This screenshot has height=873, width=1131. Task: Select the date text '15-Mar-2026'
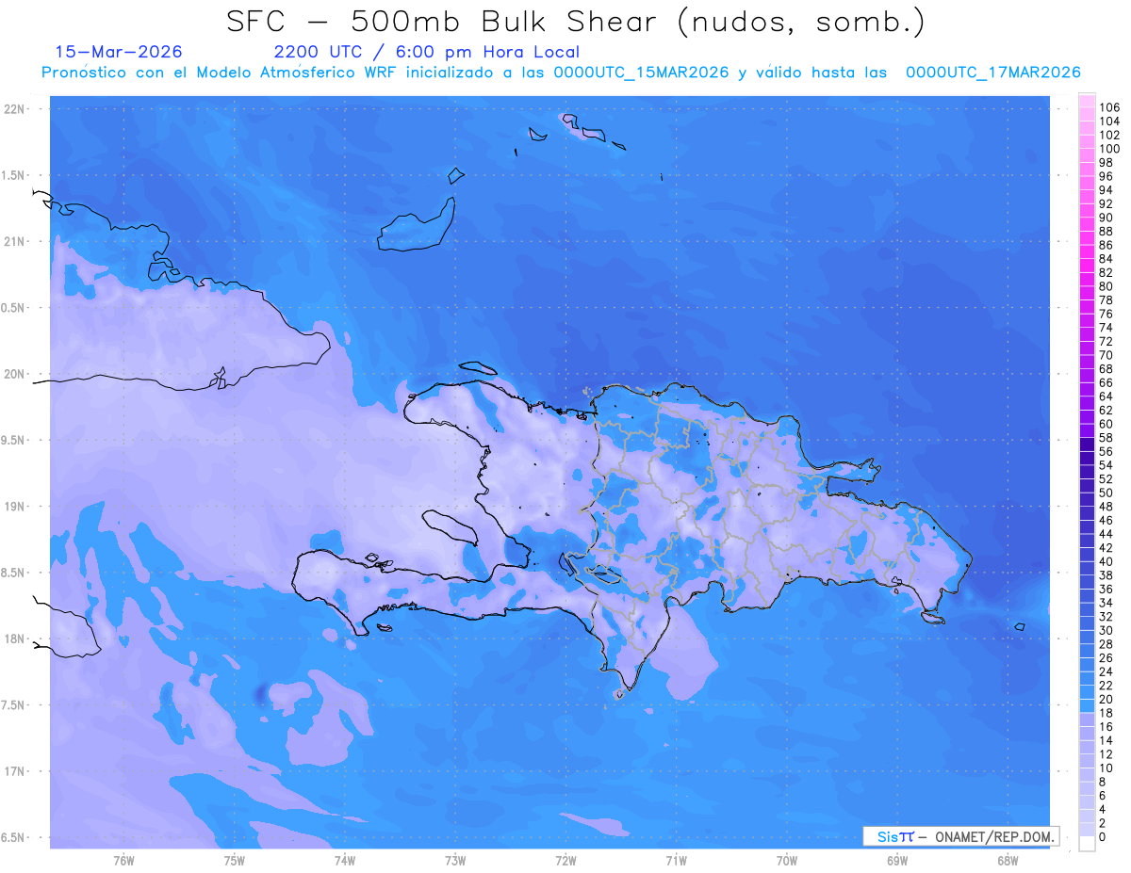pos(119,52)
